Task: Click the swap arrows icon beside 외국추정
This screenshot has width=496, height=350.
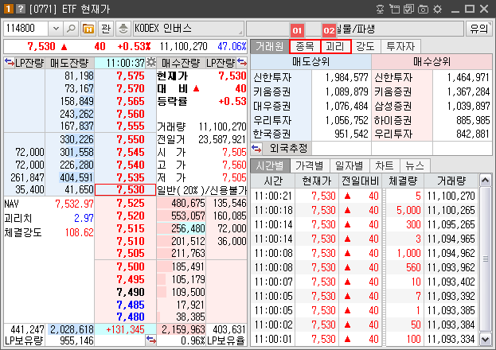Action: click(x=256, y=148)
